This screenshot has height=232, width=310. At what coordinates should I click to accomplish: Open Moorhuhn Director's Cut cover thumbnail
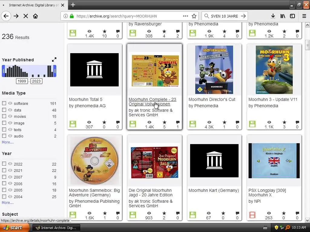[214, 70]
